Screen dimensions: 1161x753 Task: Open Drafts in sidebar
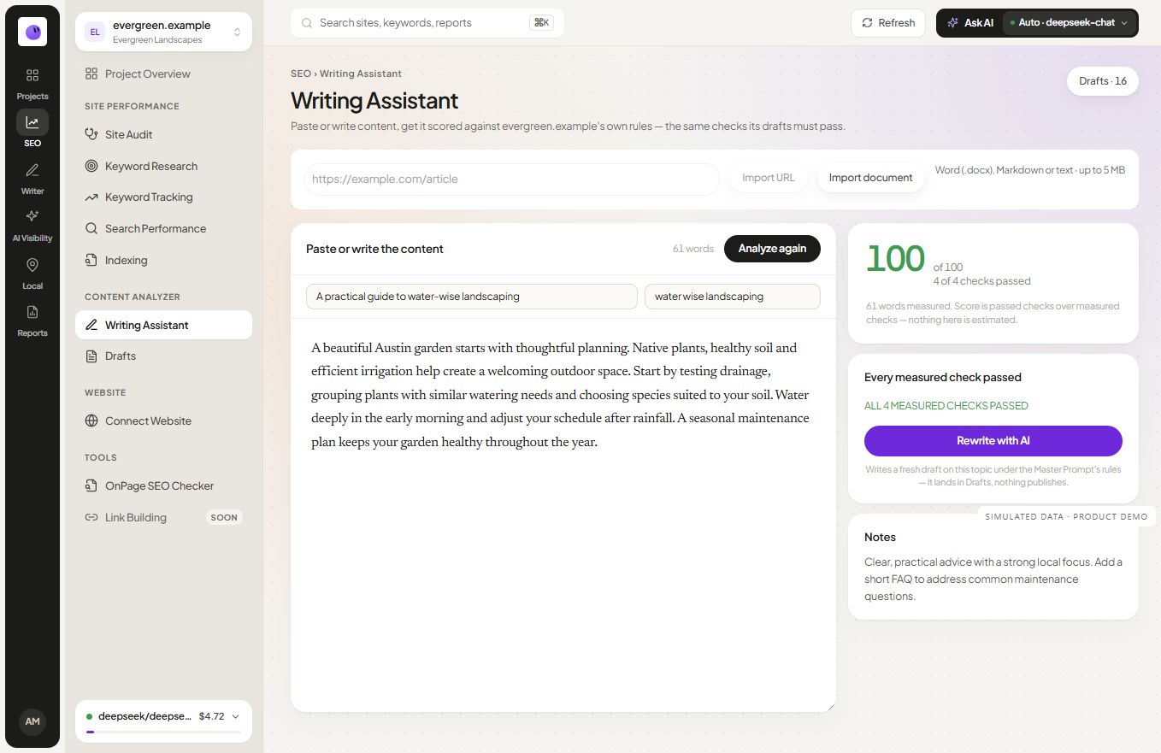click(163, 356)
